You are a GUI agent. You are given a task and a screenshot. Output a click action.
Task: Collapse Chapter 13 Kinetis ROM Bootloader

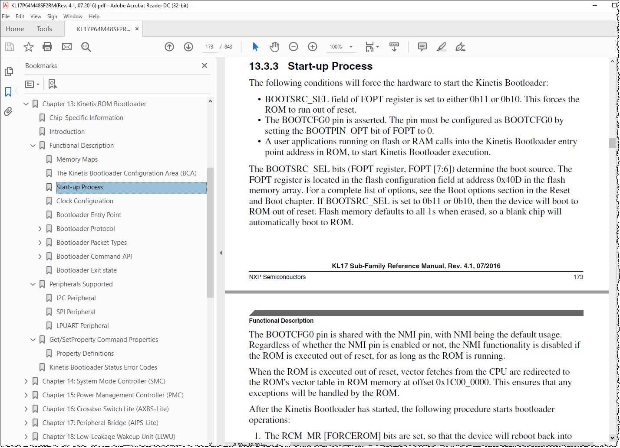click(x=26, y=104)
